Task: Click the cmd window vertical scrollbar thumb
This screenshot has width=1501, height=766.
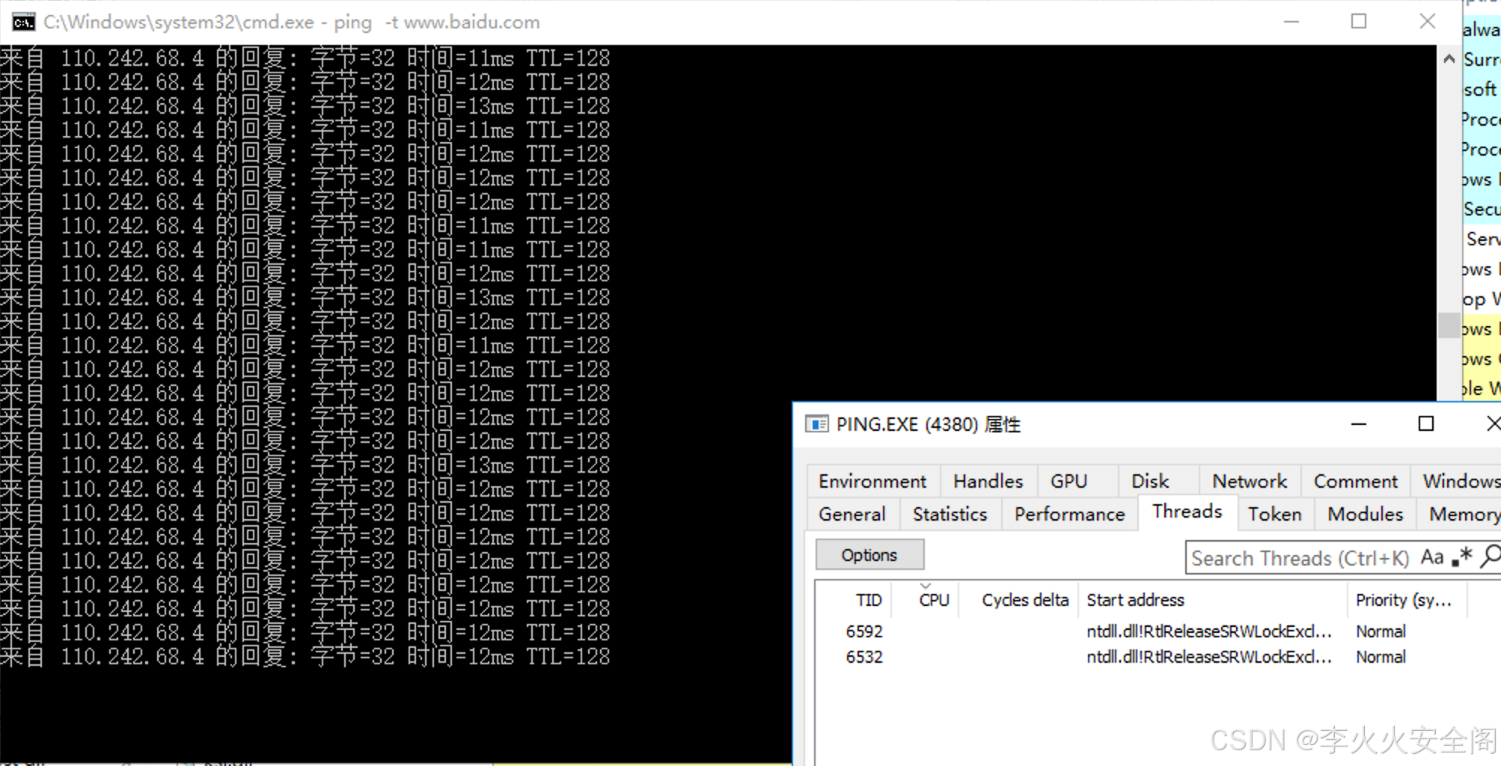Action: point(1449,325)
